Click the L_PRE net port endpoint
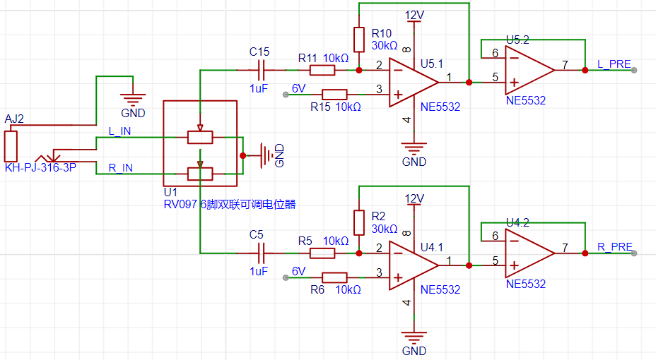The image size is (656, 360). pyautogui.click(x=634, y=70)
